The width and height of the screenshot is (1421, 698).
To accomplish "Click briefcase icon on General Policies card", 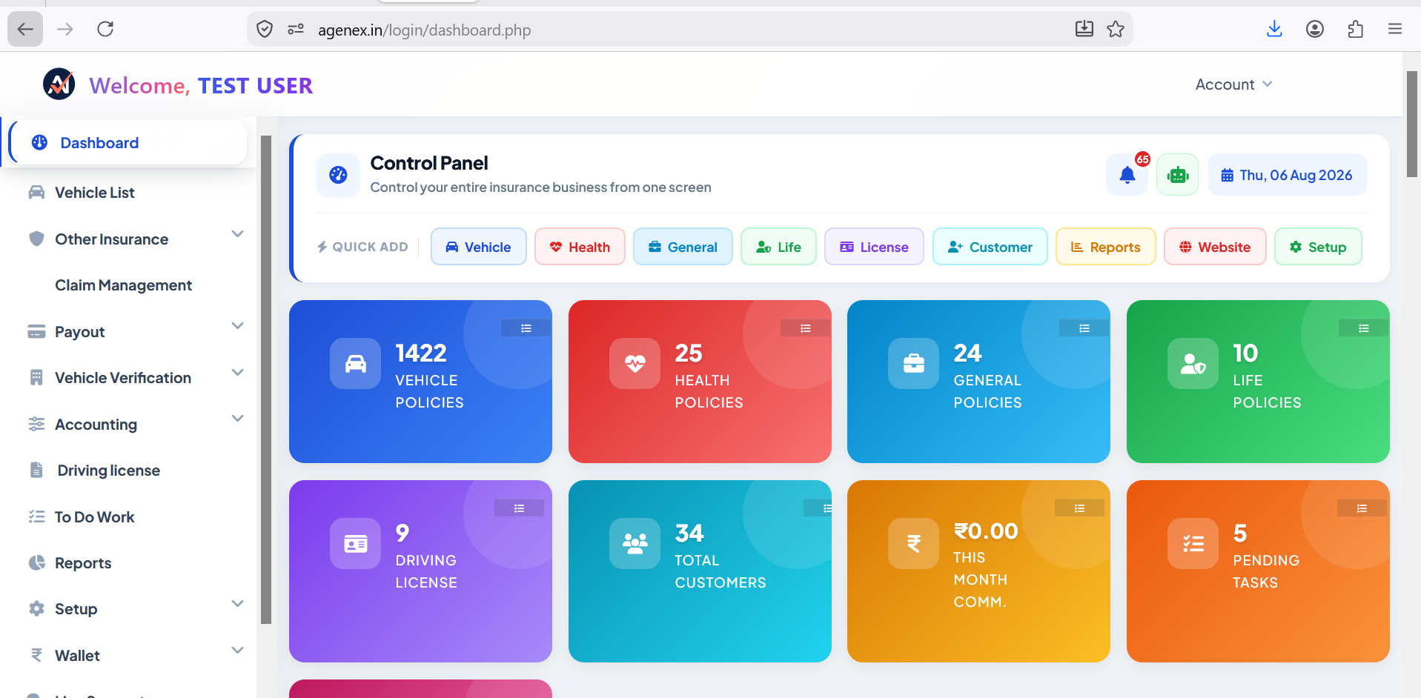I will coord(914,364).
